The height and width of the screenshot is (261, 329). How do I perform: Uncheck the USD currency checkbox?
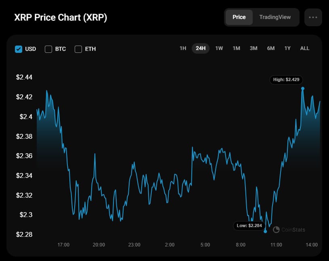19,49
